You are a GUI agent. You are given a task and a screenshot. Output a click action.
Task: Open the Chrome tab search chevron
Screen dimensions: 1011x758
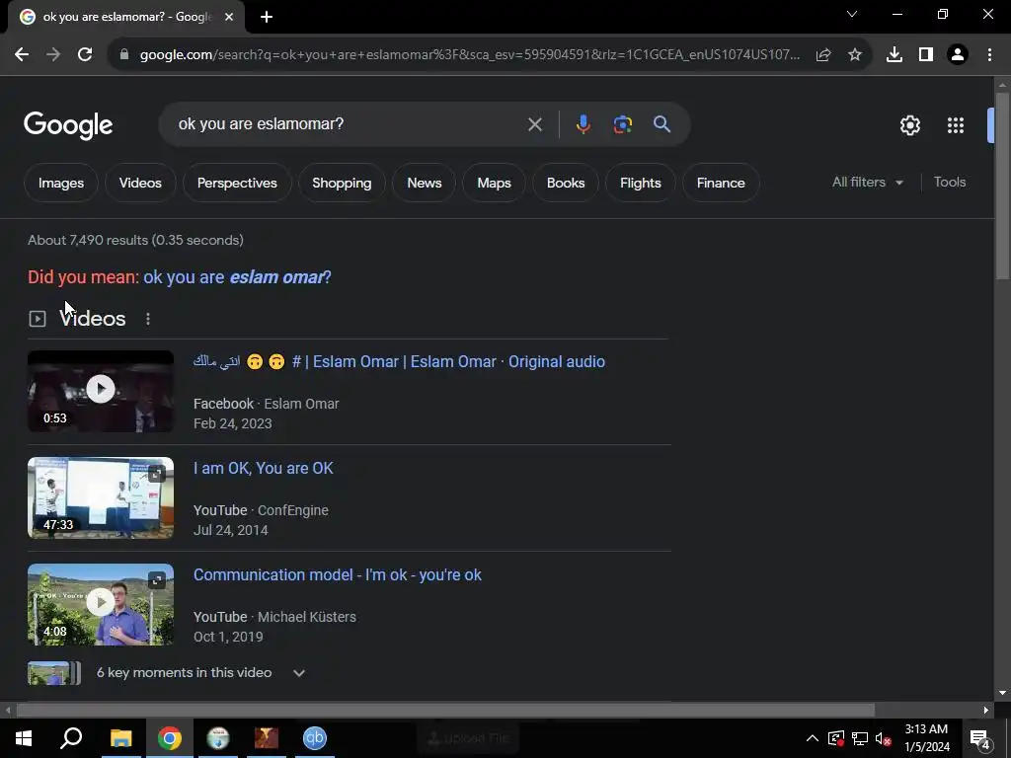point(852,14)
